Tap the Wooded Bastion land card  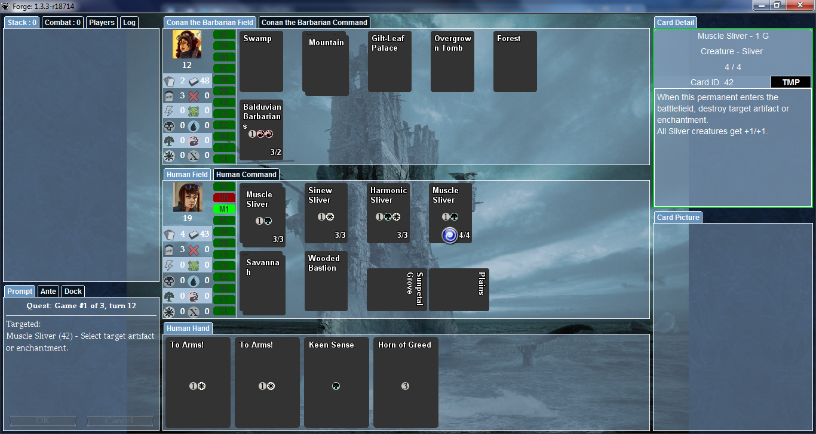[326, 281]
